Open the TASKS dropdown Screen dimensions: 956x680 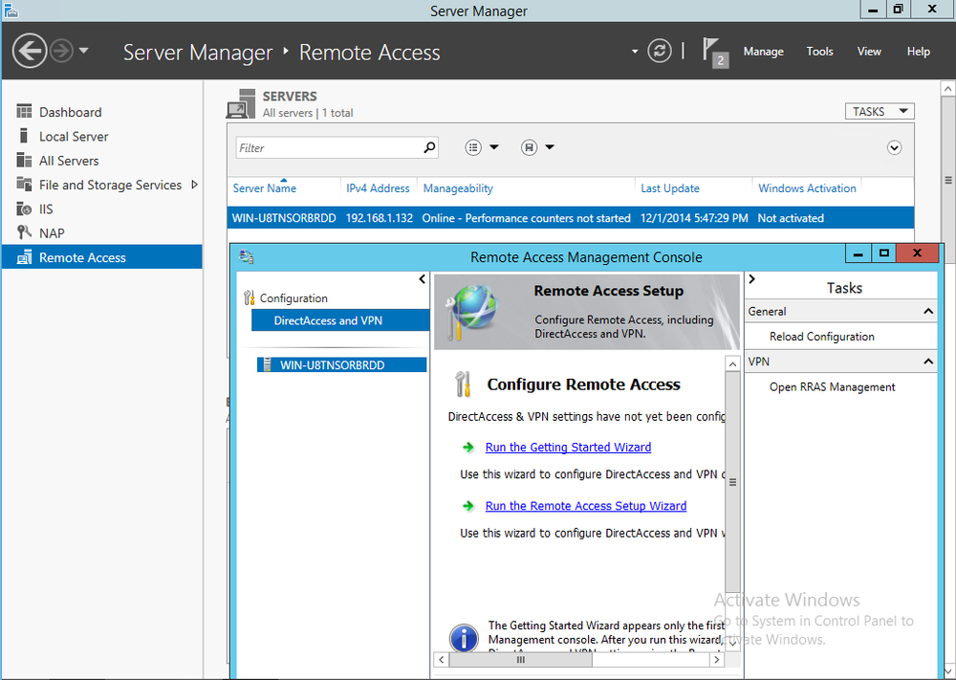[x=878, y=110]
